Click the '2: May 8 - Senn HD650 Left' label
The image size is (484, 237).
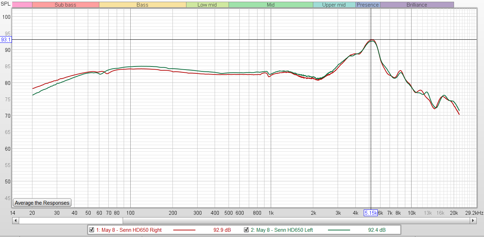click(282, 230)
